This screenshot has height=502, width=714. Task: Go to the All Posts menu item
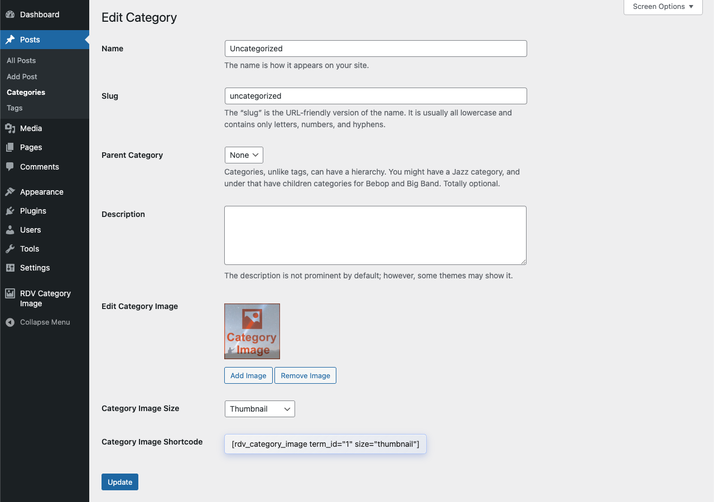(20, 60)
